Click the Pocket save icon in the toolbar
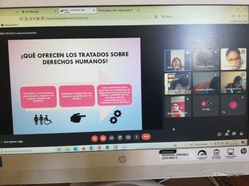The image size is (249, 186). tap(233, 16)
